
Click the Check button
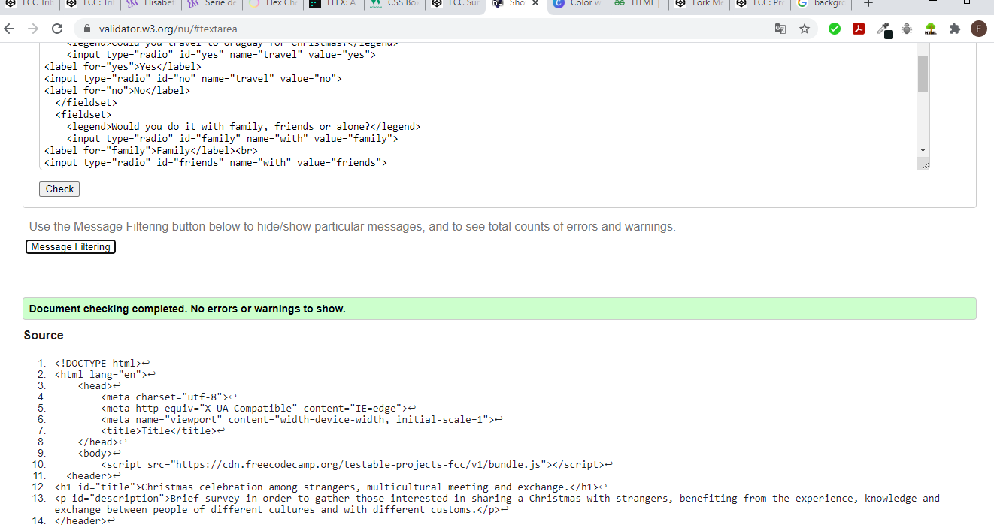pyautogui.click(x=59, y=189)
